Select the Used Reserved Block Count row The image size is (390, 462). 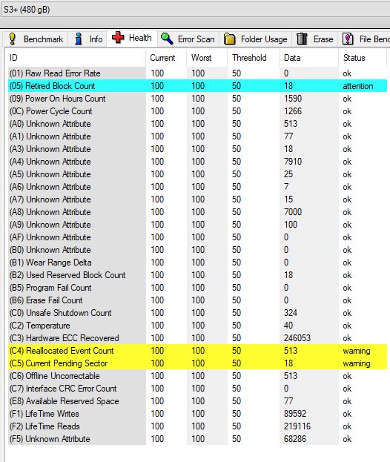[x=197, y=275]
